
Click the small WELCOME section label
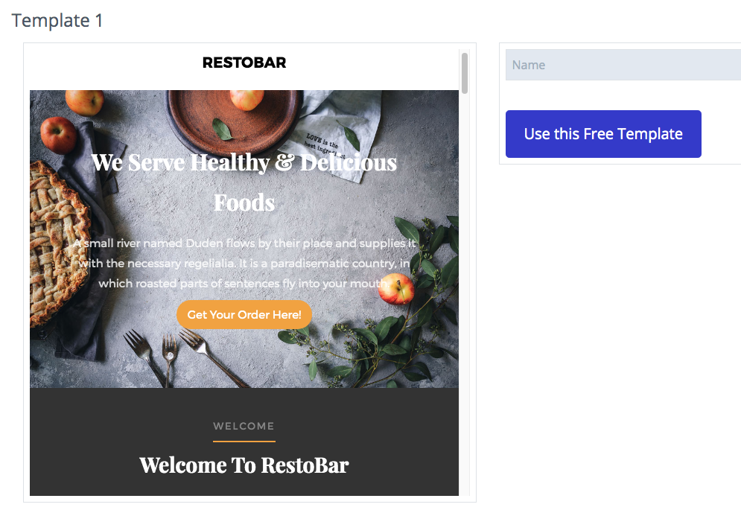click(x=244, y=426)
